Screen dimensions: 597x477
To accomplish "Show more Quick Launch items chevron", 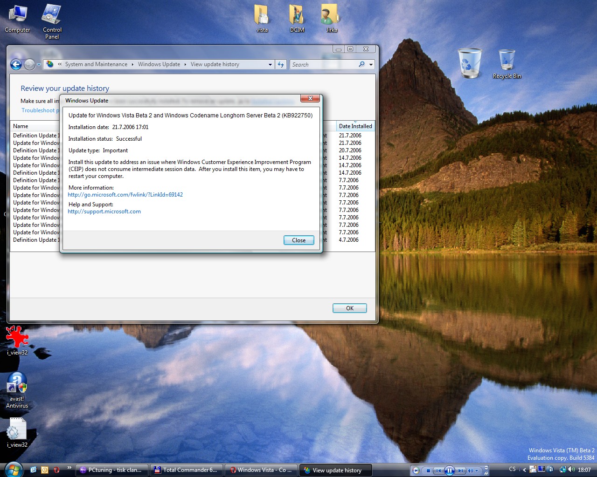I will 69,468.
